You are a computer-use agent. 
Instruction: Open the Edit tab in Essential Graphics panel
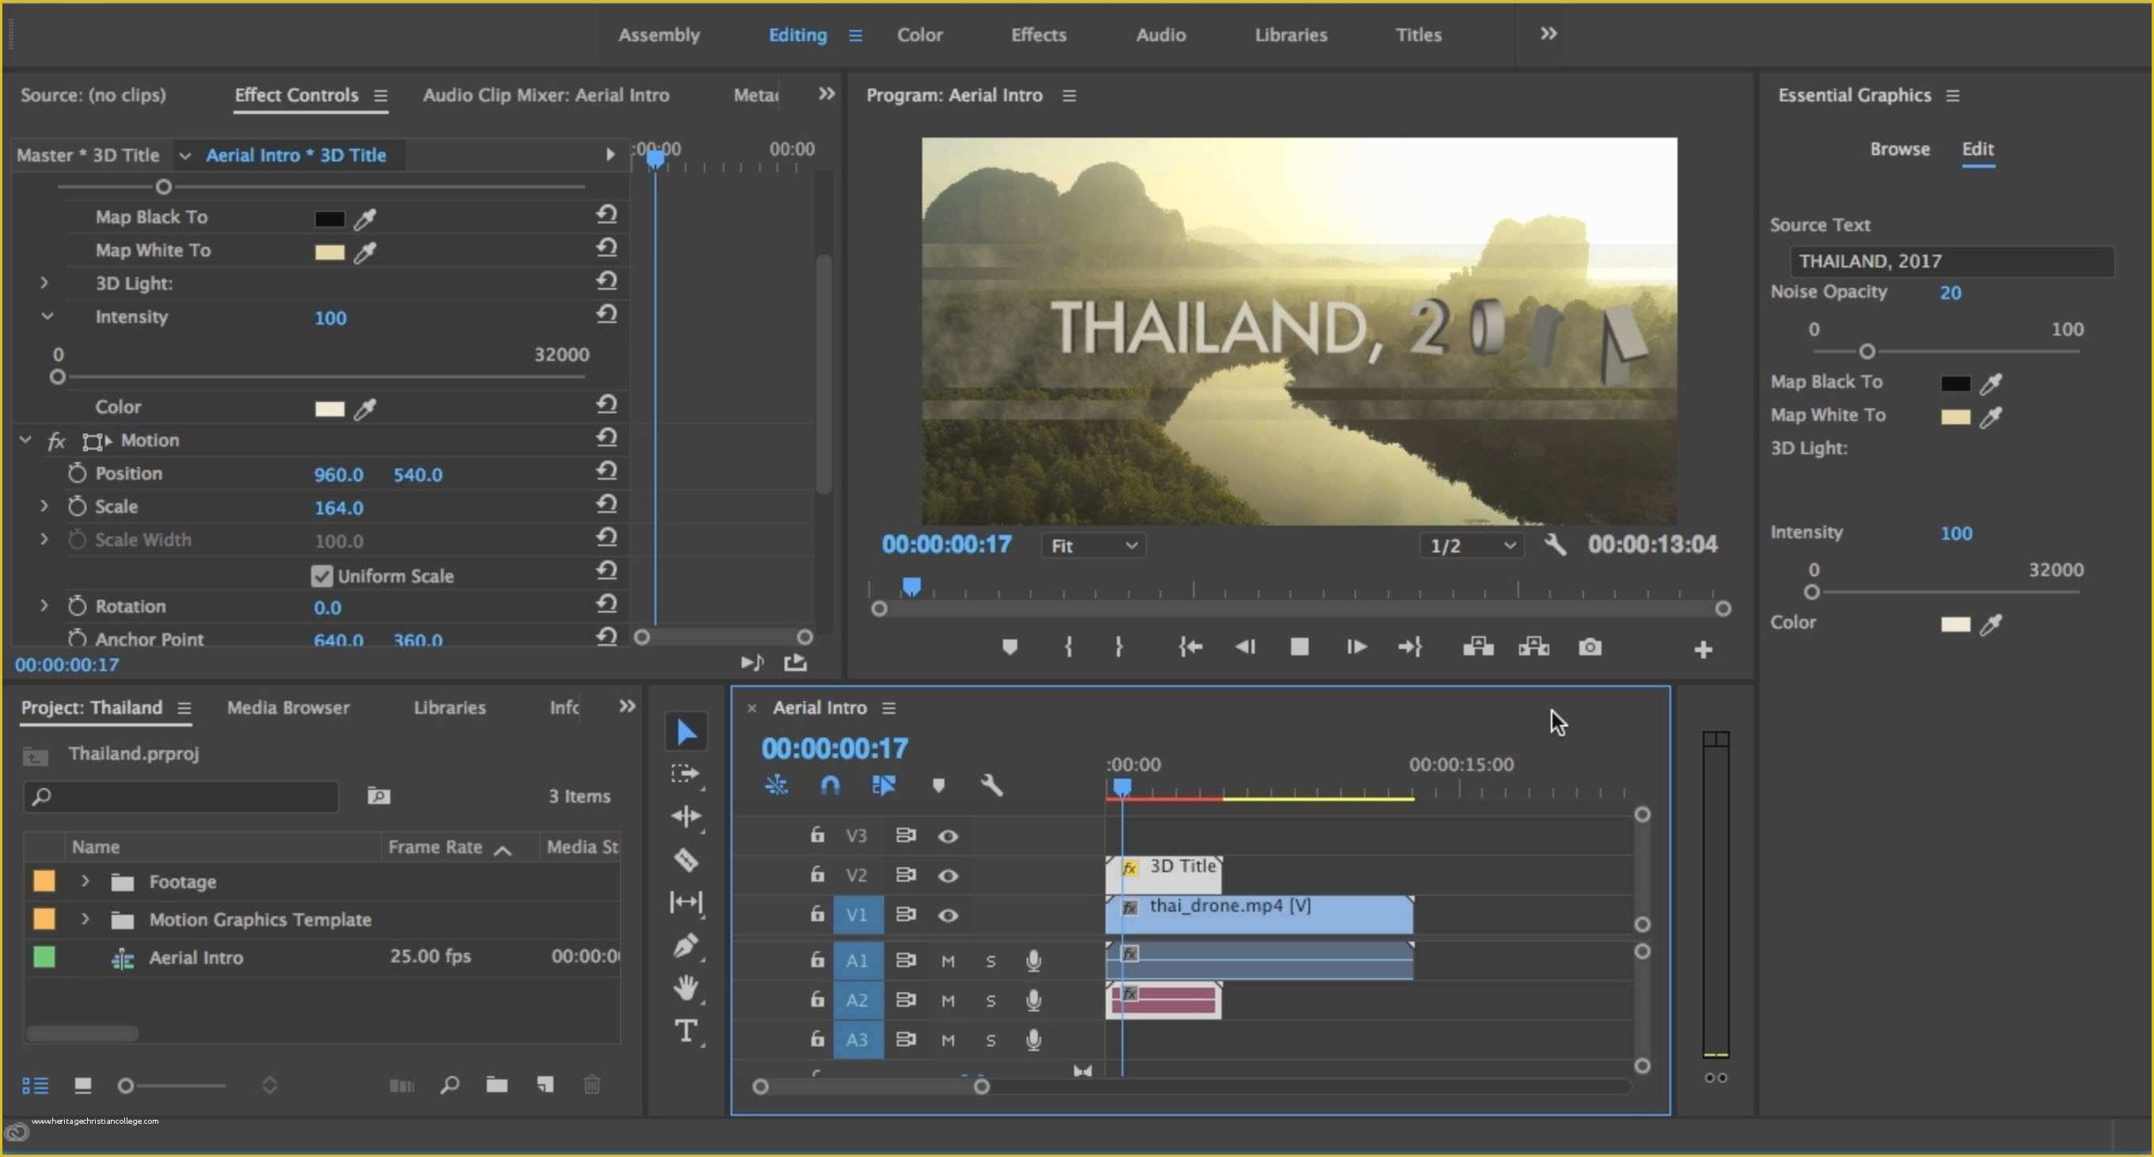[1979, 148]
